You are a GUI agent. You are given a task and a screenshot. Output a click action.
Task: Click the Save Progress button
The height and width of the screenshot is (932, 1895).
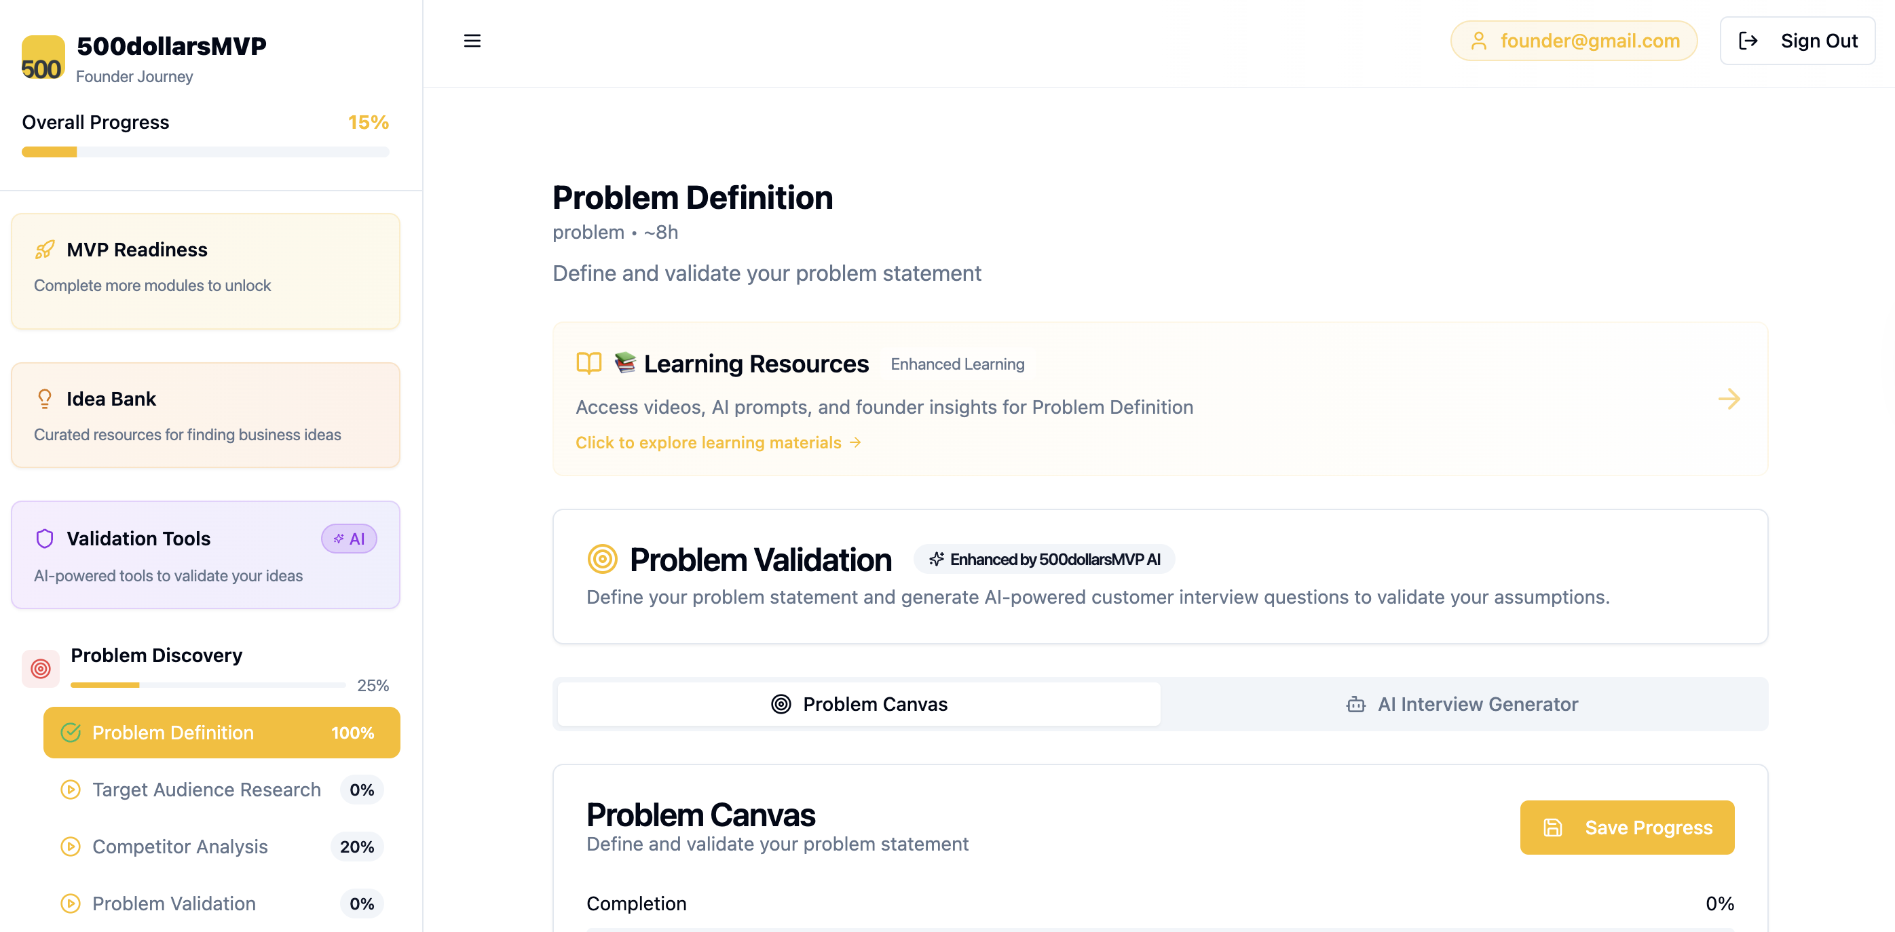[1627, 828]
